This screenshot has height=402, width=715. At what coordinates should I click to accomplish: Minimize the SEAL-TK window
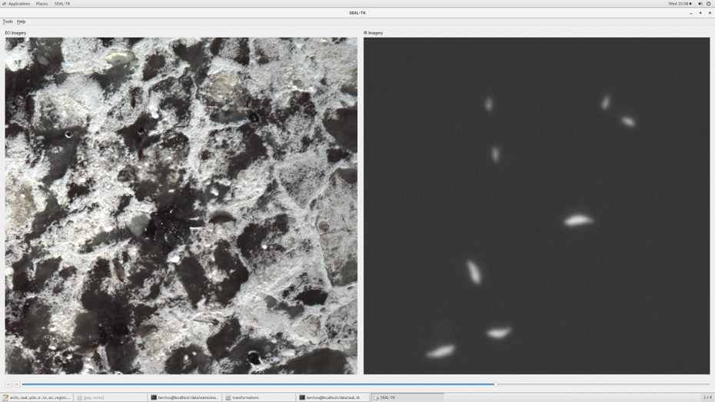tap(691, 13)
